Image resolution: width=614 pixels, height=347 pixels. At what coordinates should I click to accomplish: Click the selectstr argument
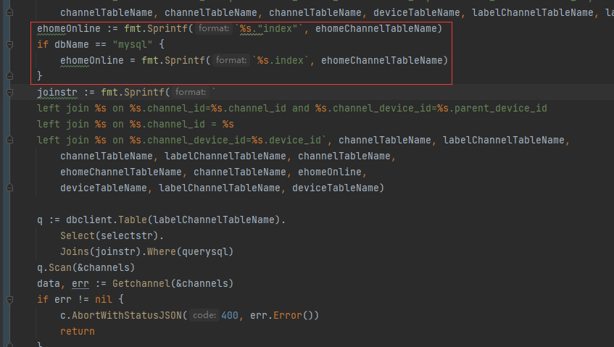pyautogui.click(x=127, y=236)
